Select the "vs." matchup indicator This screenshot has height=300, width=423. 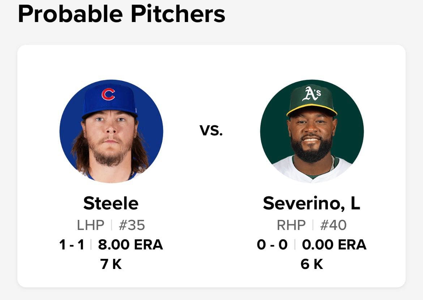tap(211, 131)
